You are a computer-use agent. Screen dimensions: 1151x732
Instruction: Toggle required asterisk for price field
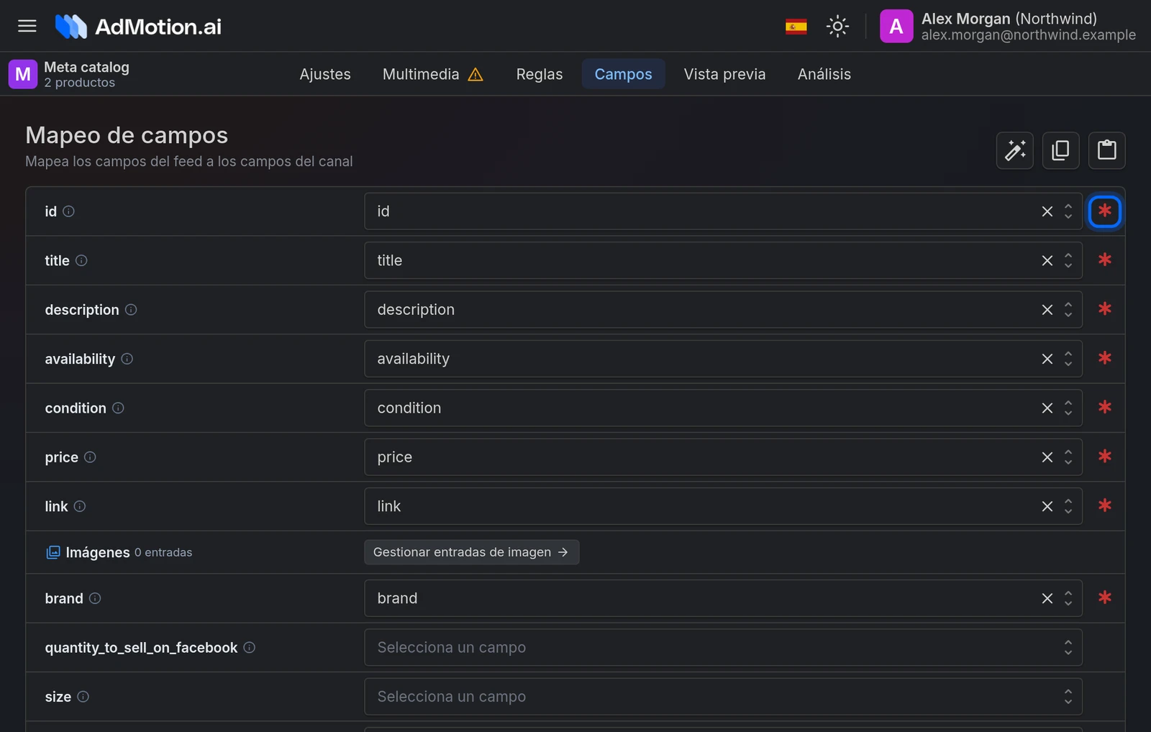1105,457
